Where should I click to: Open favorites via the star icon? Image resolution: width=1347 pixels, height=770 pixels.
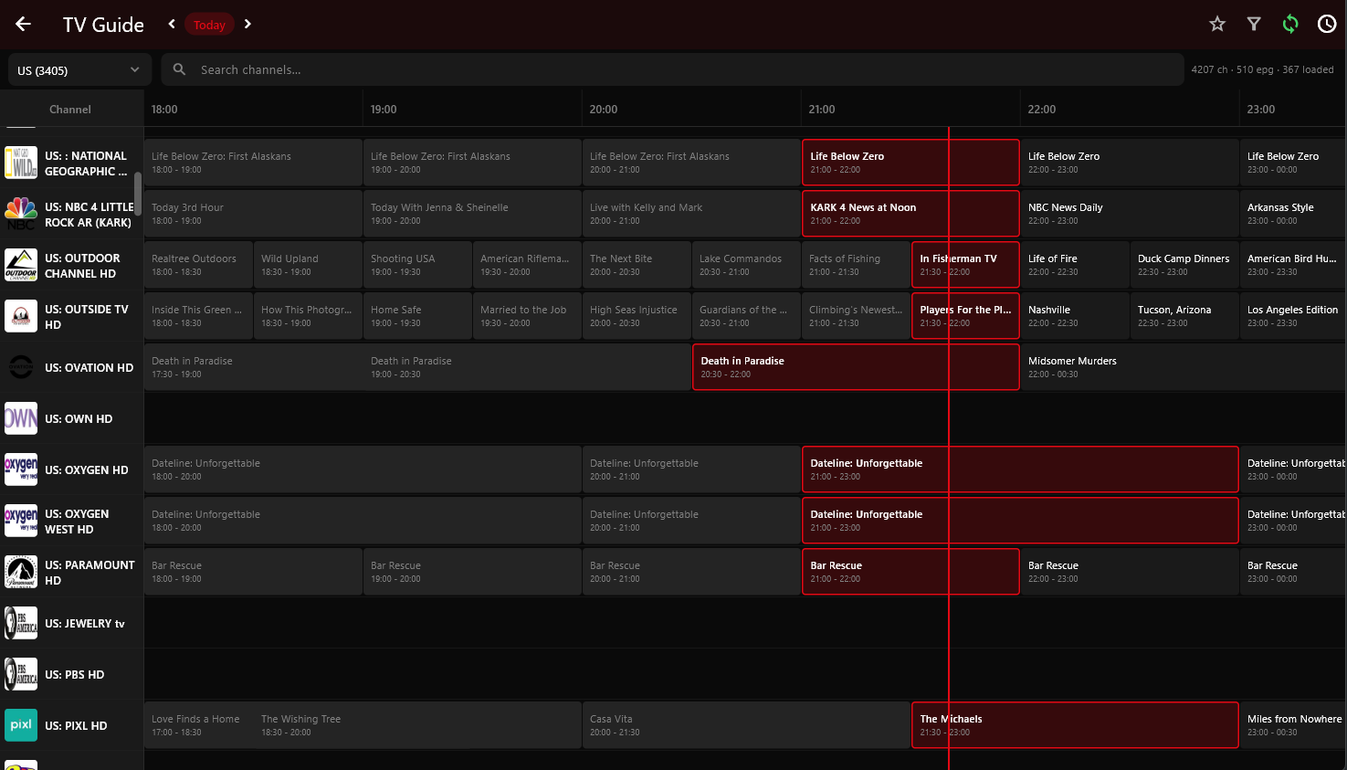pos(1217,24)
